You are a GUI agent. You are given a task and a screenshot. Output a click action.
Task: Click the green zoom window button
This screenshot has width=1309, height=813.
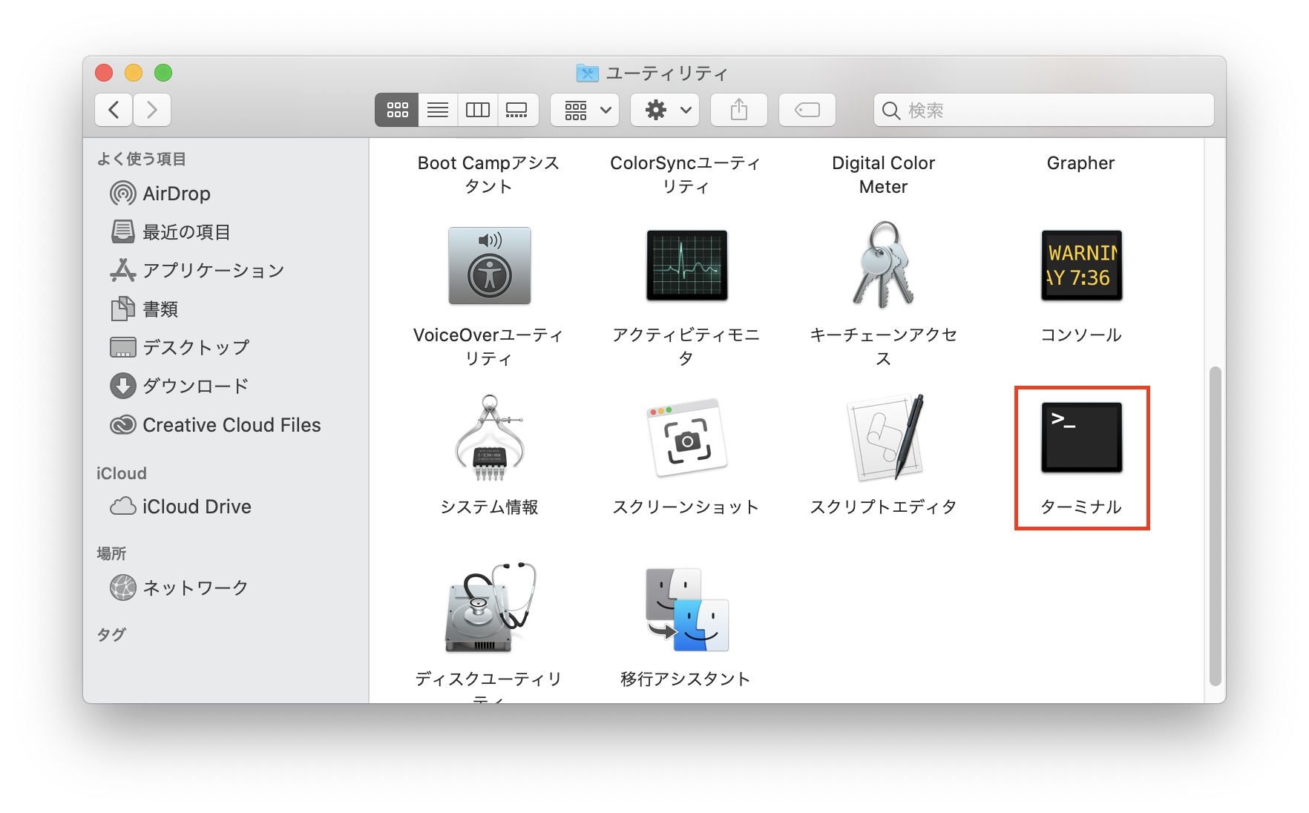[163, 73]
